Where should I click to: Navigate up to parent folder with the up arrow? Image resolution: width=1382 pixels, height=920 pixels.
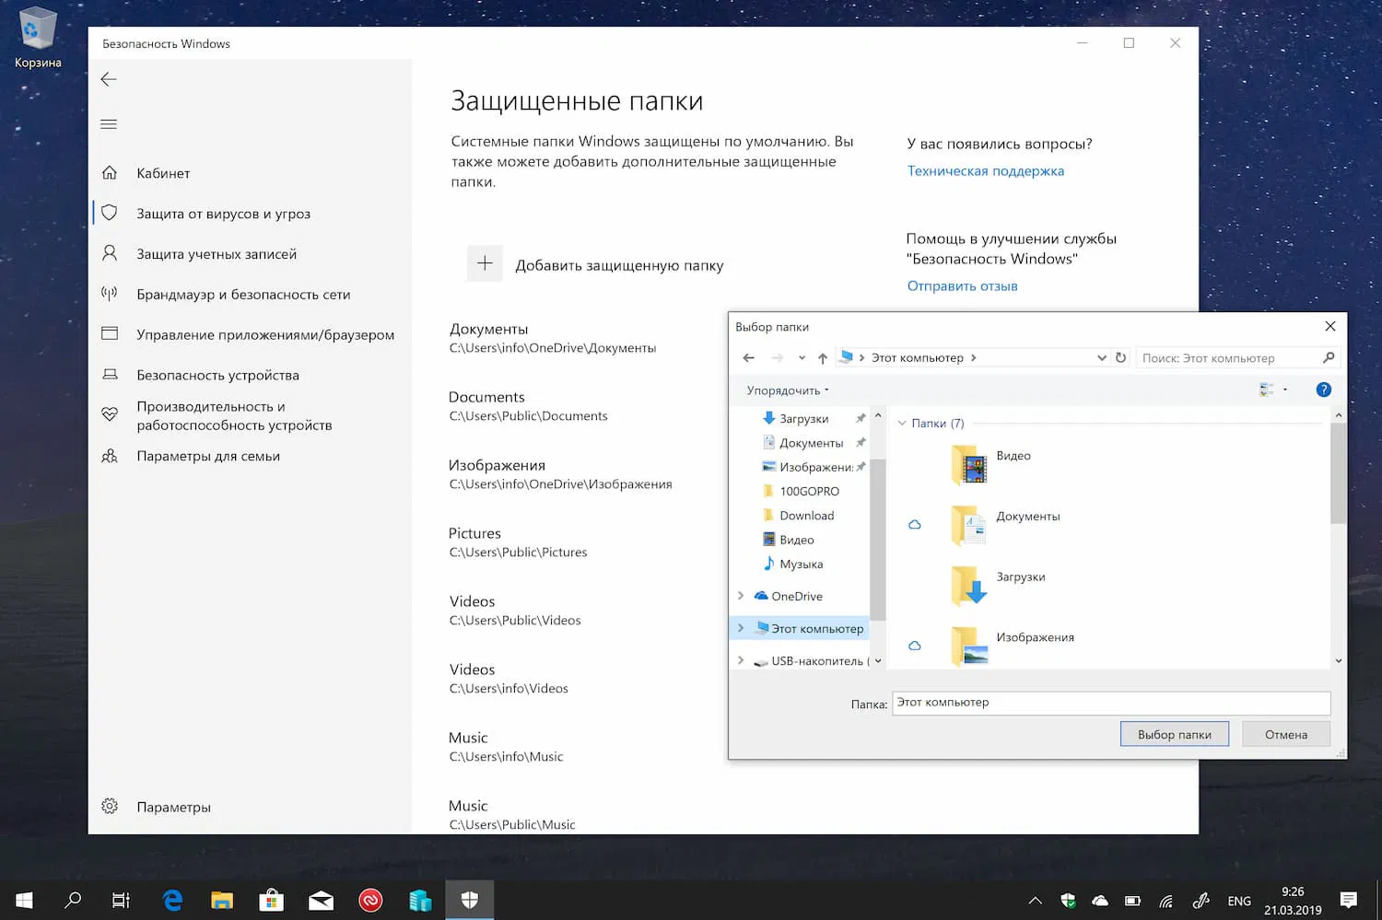pos(822,357)
